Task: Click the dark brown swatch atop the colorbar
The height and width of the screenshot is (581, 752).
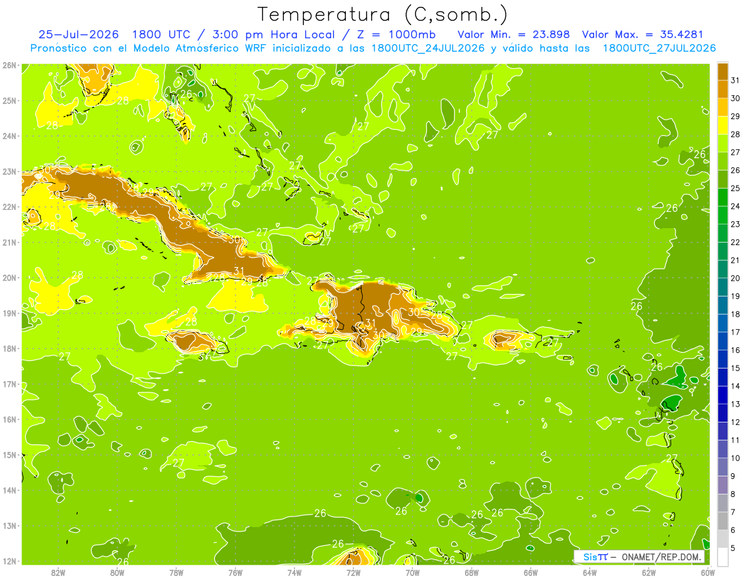Action: click(x=723, y=71)
